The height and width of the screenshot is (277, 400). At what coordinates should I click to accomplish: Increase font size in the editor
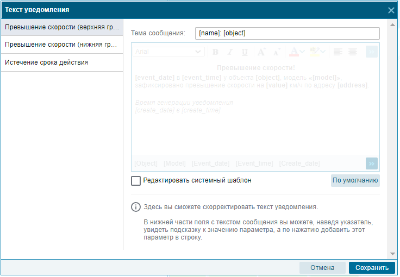[261, 52]
